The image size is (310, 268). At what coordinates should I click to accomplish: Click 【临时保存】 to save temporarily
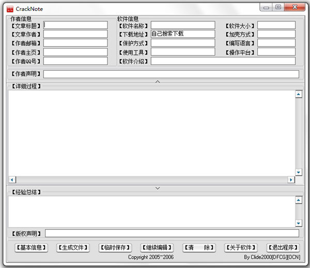(115, 248)
